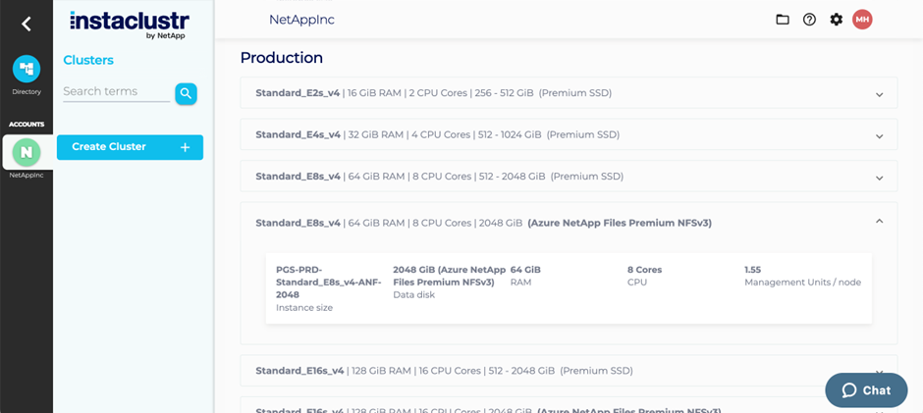Click the 64 GiB RAM value

click(x=525, y=270)
